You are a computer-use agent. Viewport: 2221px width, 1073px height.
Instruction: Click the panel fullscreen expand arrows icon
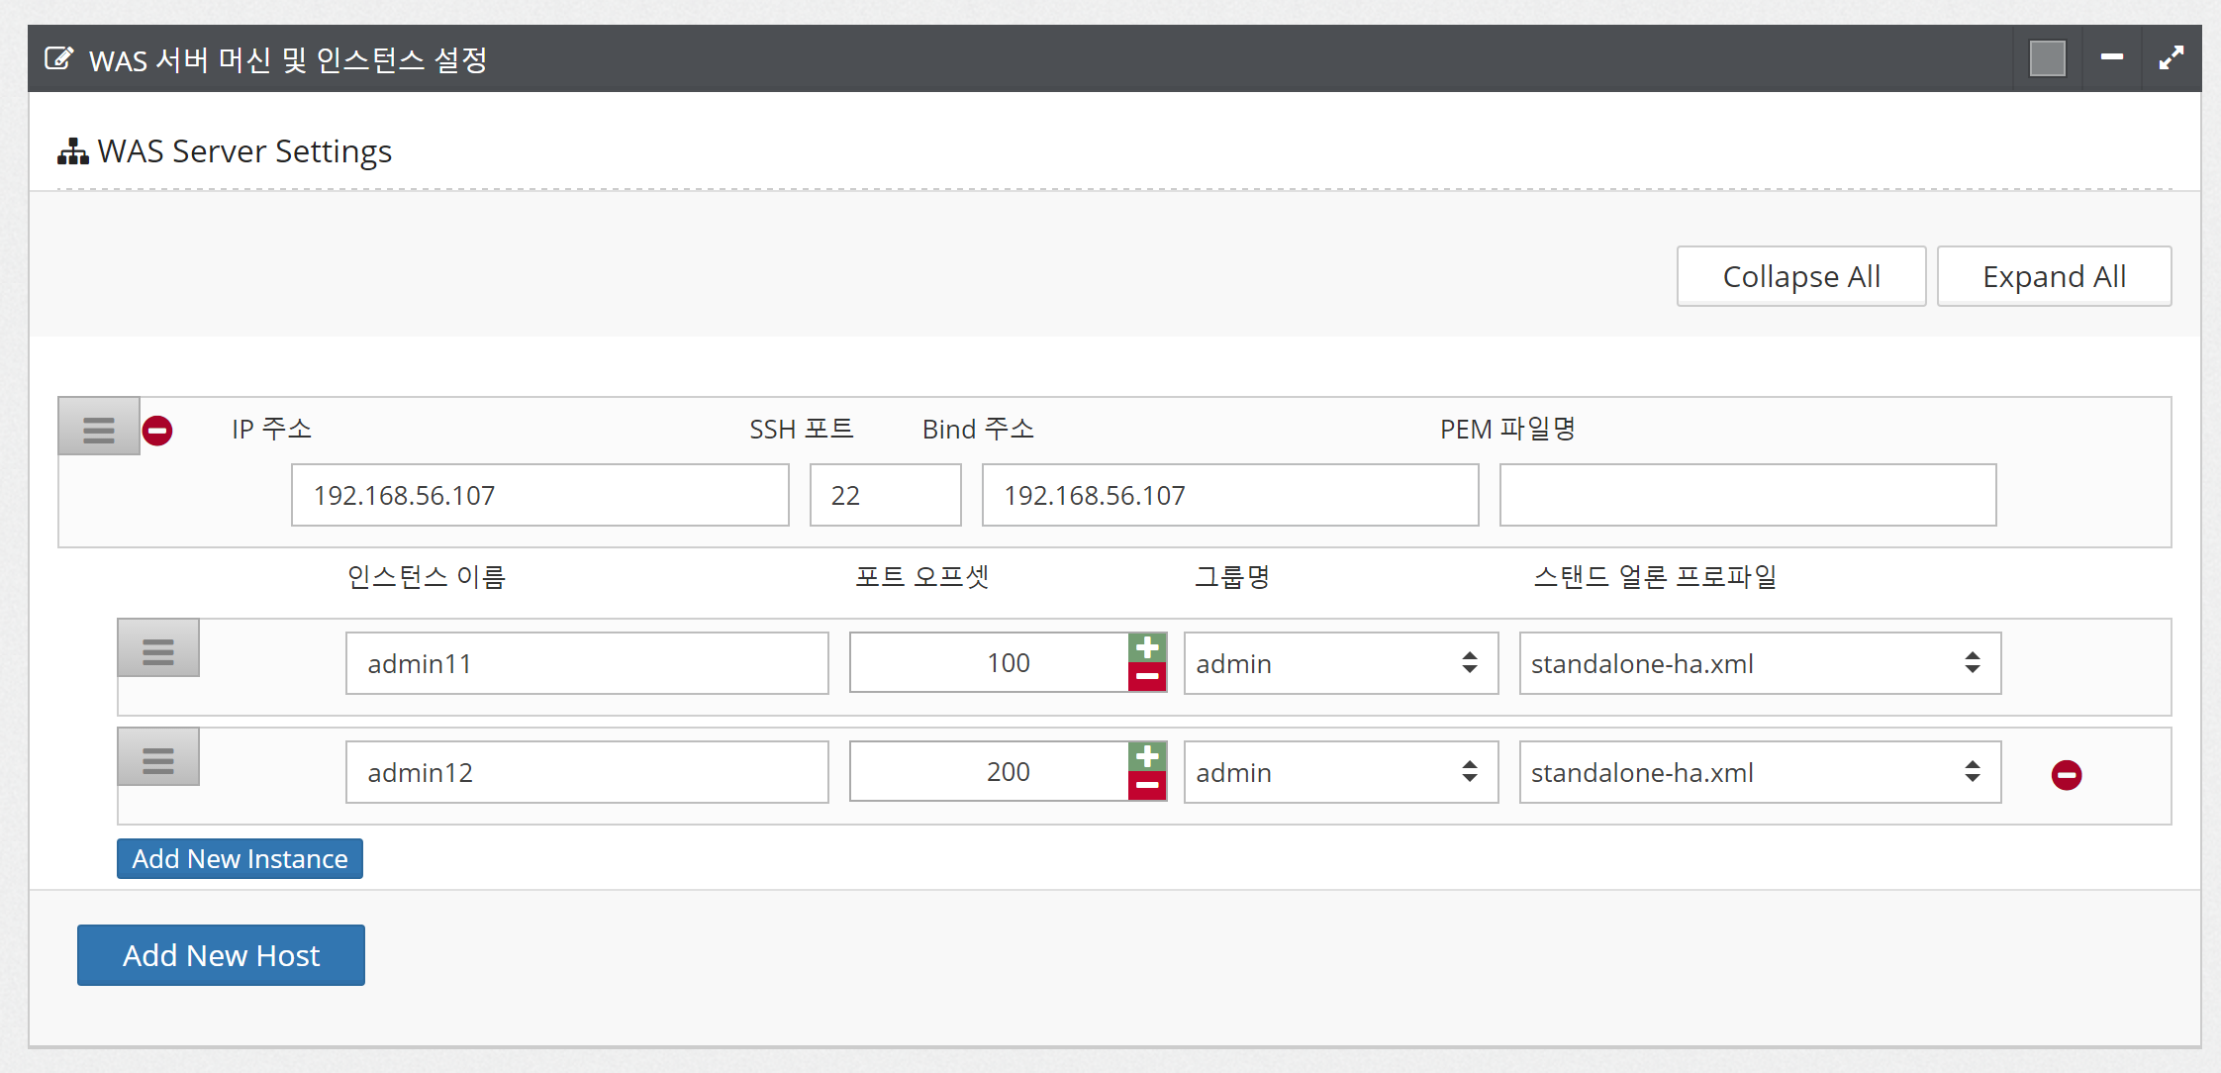[2171, 58]
